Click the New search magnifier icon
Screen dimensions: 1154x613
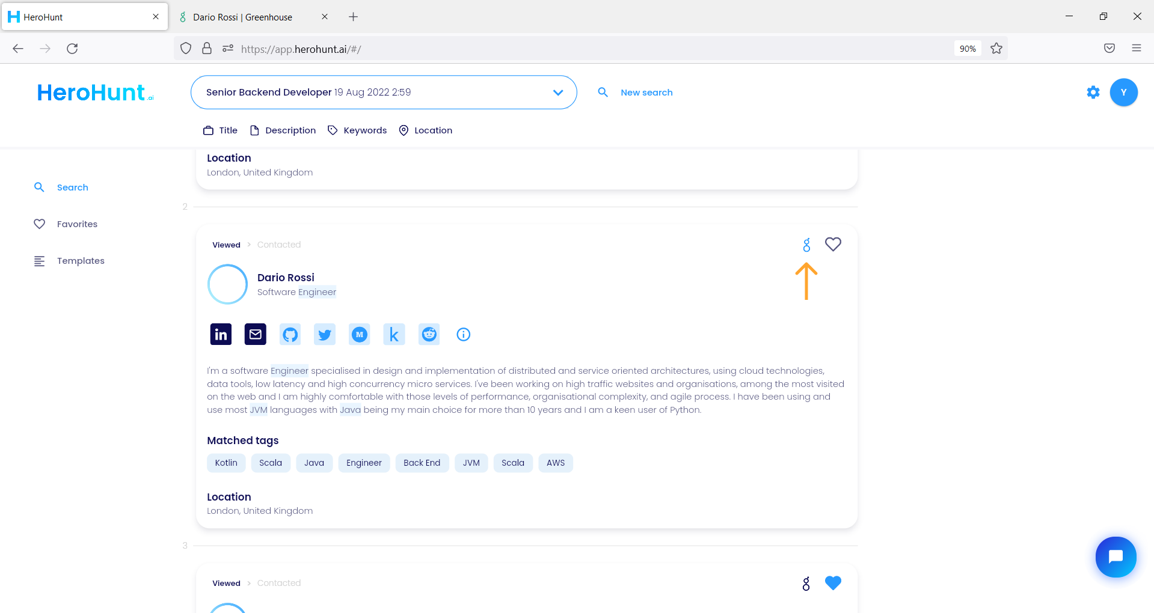[x=603, y=92]
